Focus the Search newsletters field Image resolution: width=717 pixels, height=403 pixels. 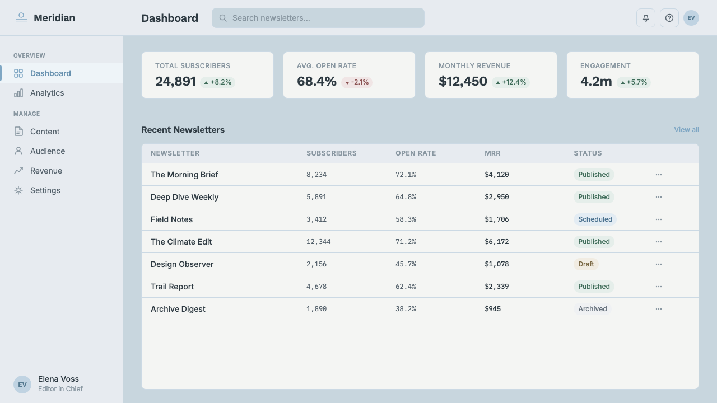click(318, 18)
